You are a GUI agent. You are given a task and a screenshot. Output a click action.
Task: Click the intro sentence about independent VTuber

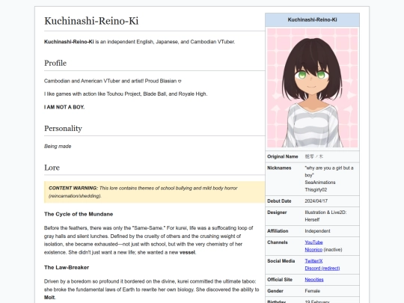coord(140,42)
